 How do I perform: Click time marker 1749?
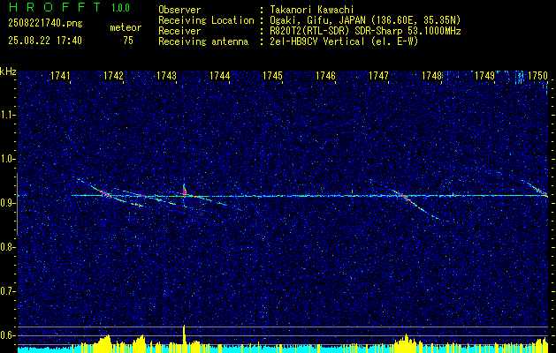484,75
